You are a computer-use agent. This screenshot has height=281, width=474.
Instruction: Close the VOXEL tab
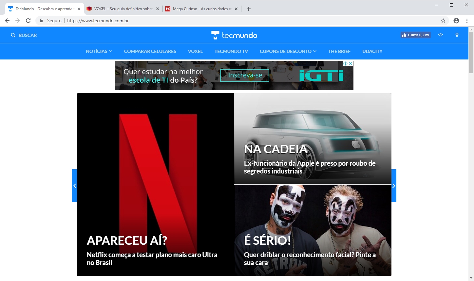pos(158,9)
